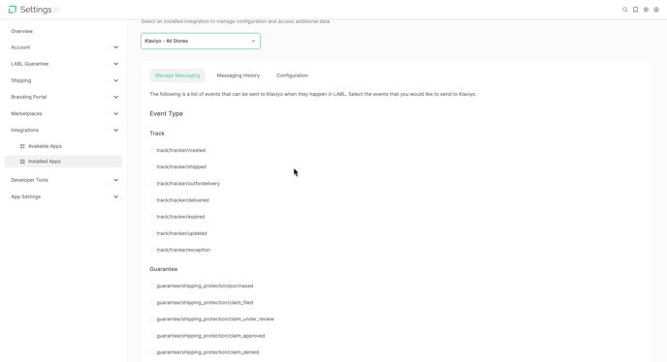Viewport: 667px width, 362px height.
Task: Toggle track/tracker/expired checkbox
Action: [152, 216]
